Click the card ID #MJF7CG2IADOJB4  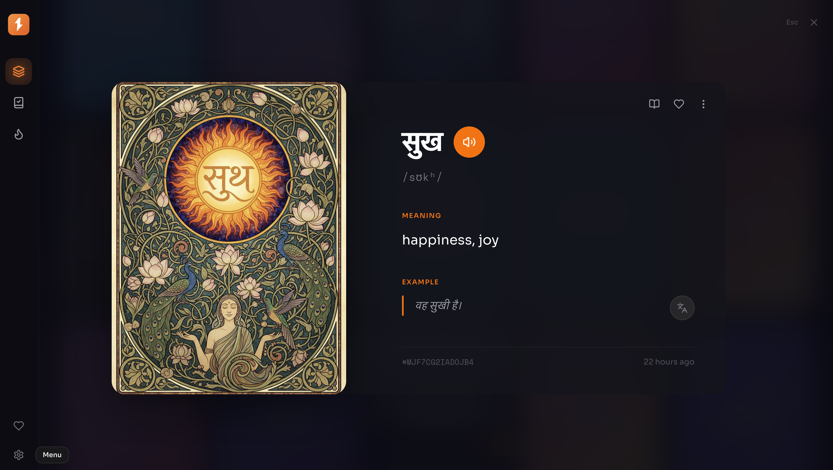point(437,362)
